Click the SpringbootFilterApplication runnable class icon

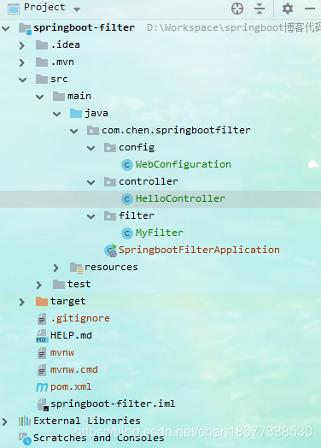tap(111, 251)
